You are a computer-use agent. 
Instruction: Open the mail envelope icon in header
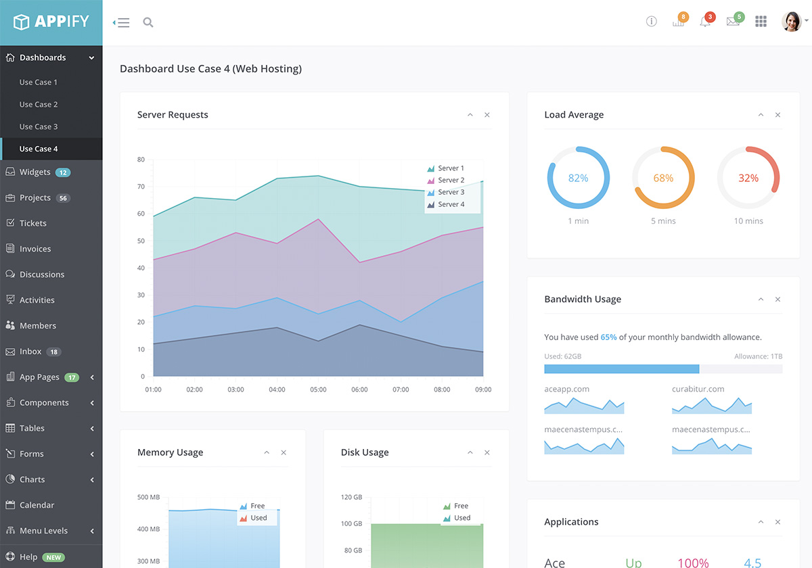(x=733, y=22)
